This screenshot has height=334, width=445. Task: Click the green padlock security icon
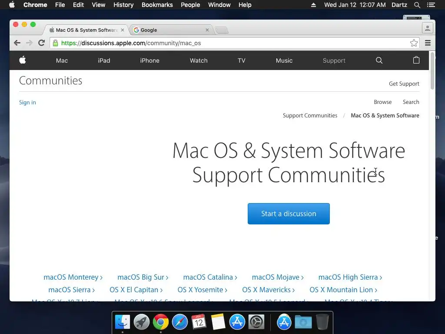pyautogui.click(x=55, y=43)
